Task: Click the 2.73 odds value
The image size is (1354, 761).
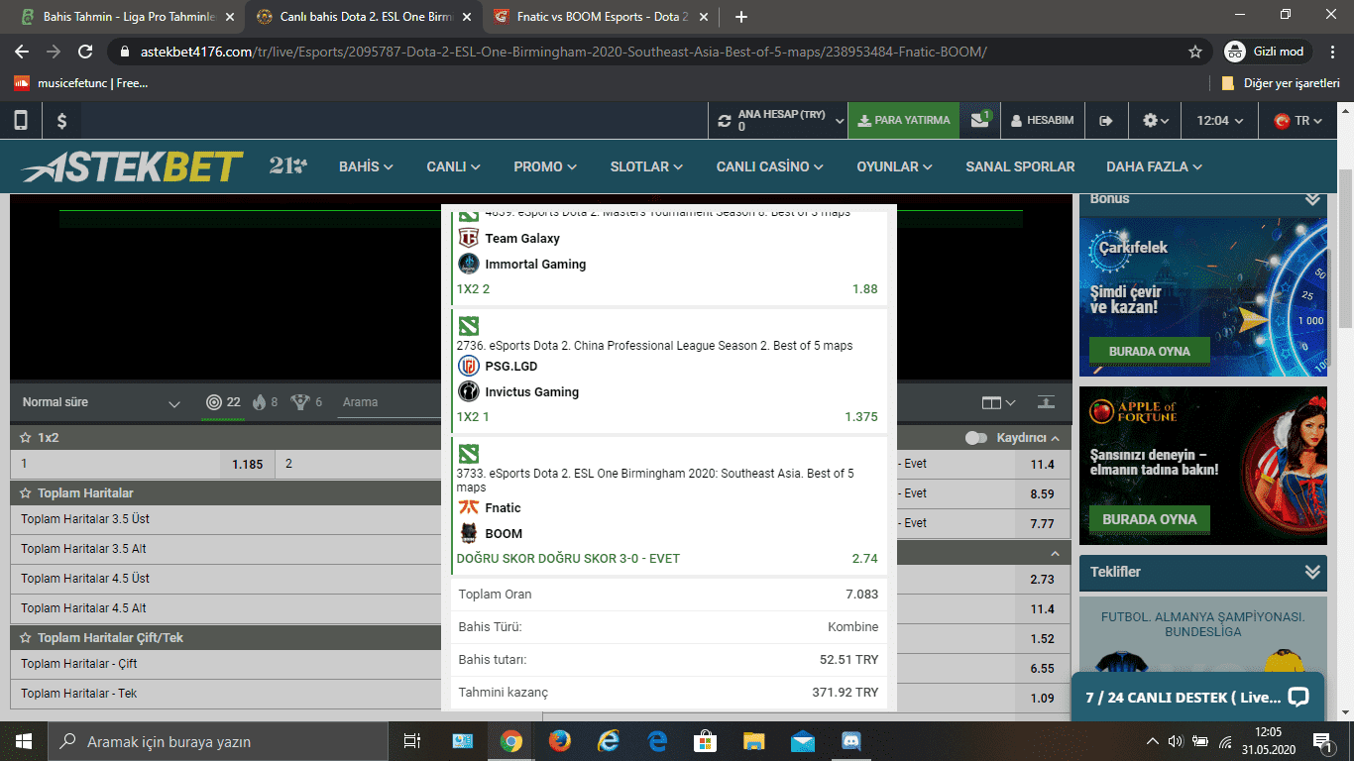Action: (1042, 579)
